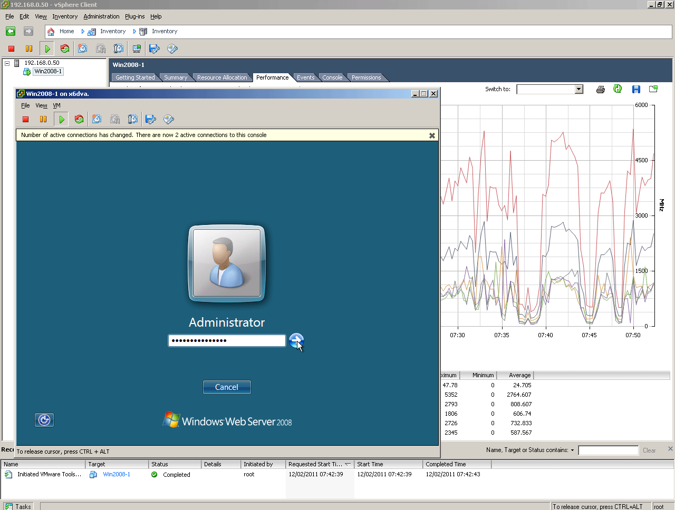Image resolution: width=675 pixels, height=510 pixels.
Task: Open Snapshot Manager in console window toolbar
Action: [133, 120]
